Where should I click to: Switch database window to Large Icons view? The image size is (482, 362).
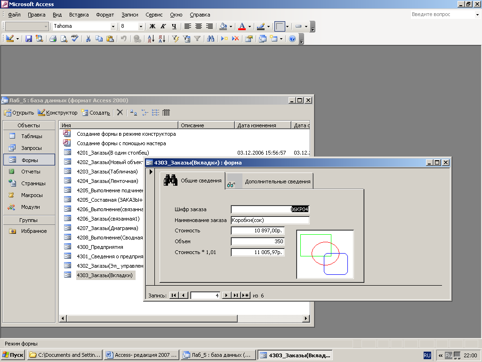coord(133,113)
